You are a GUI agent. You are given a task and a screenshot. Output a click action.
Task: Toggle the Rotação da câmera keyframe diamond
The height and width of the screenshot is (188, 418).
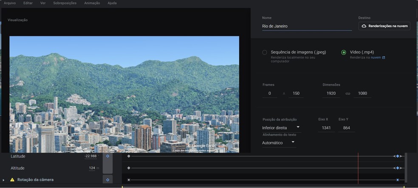click(108, 180)
